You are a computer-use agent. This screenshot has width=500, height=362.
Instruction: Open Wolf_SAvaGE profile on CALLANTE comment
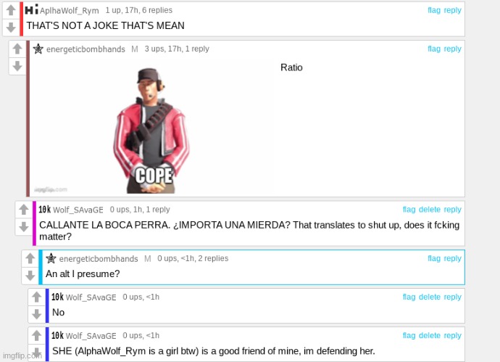click(78, 210)
